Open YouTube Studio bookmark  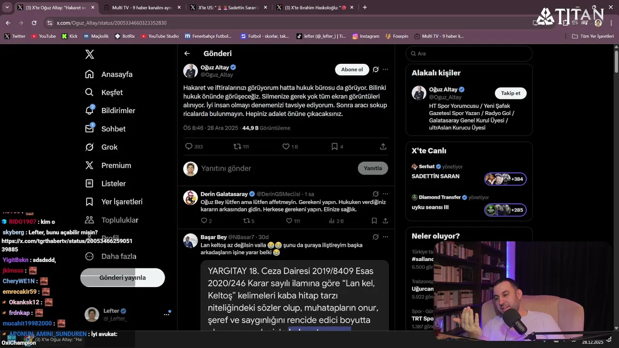point(160,36)
